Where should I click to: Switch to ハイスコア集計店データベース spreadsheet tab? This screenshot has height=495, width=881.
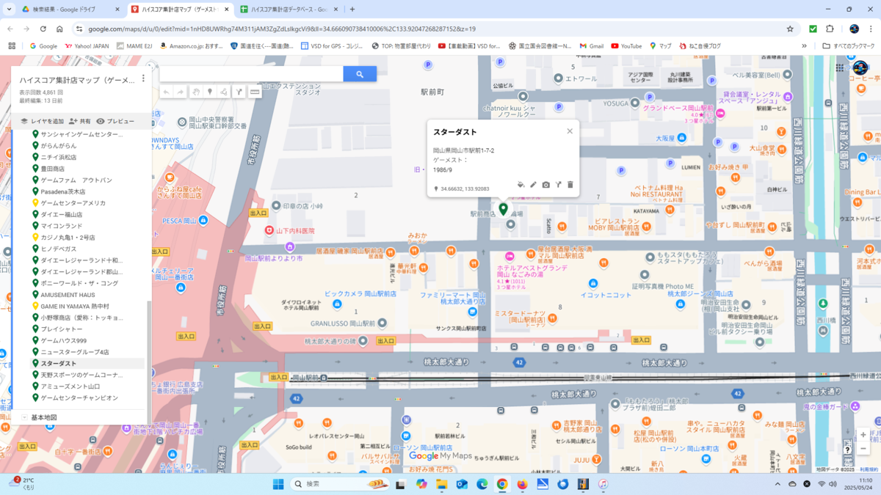(x=288, y=10)
